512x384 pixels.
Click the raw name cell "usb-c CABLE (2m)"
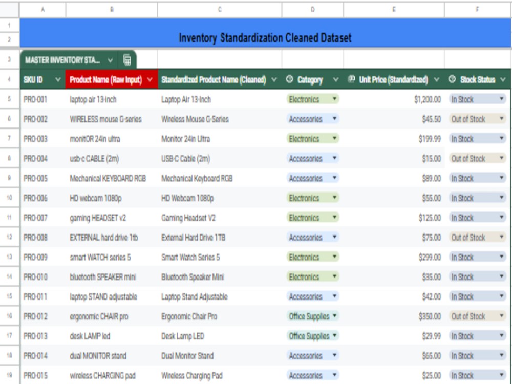point(112,158)
